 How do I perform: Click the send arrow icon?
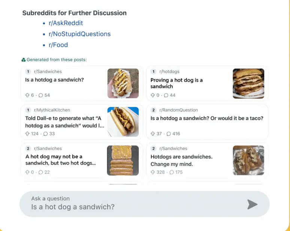point(252,204)
